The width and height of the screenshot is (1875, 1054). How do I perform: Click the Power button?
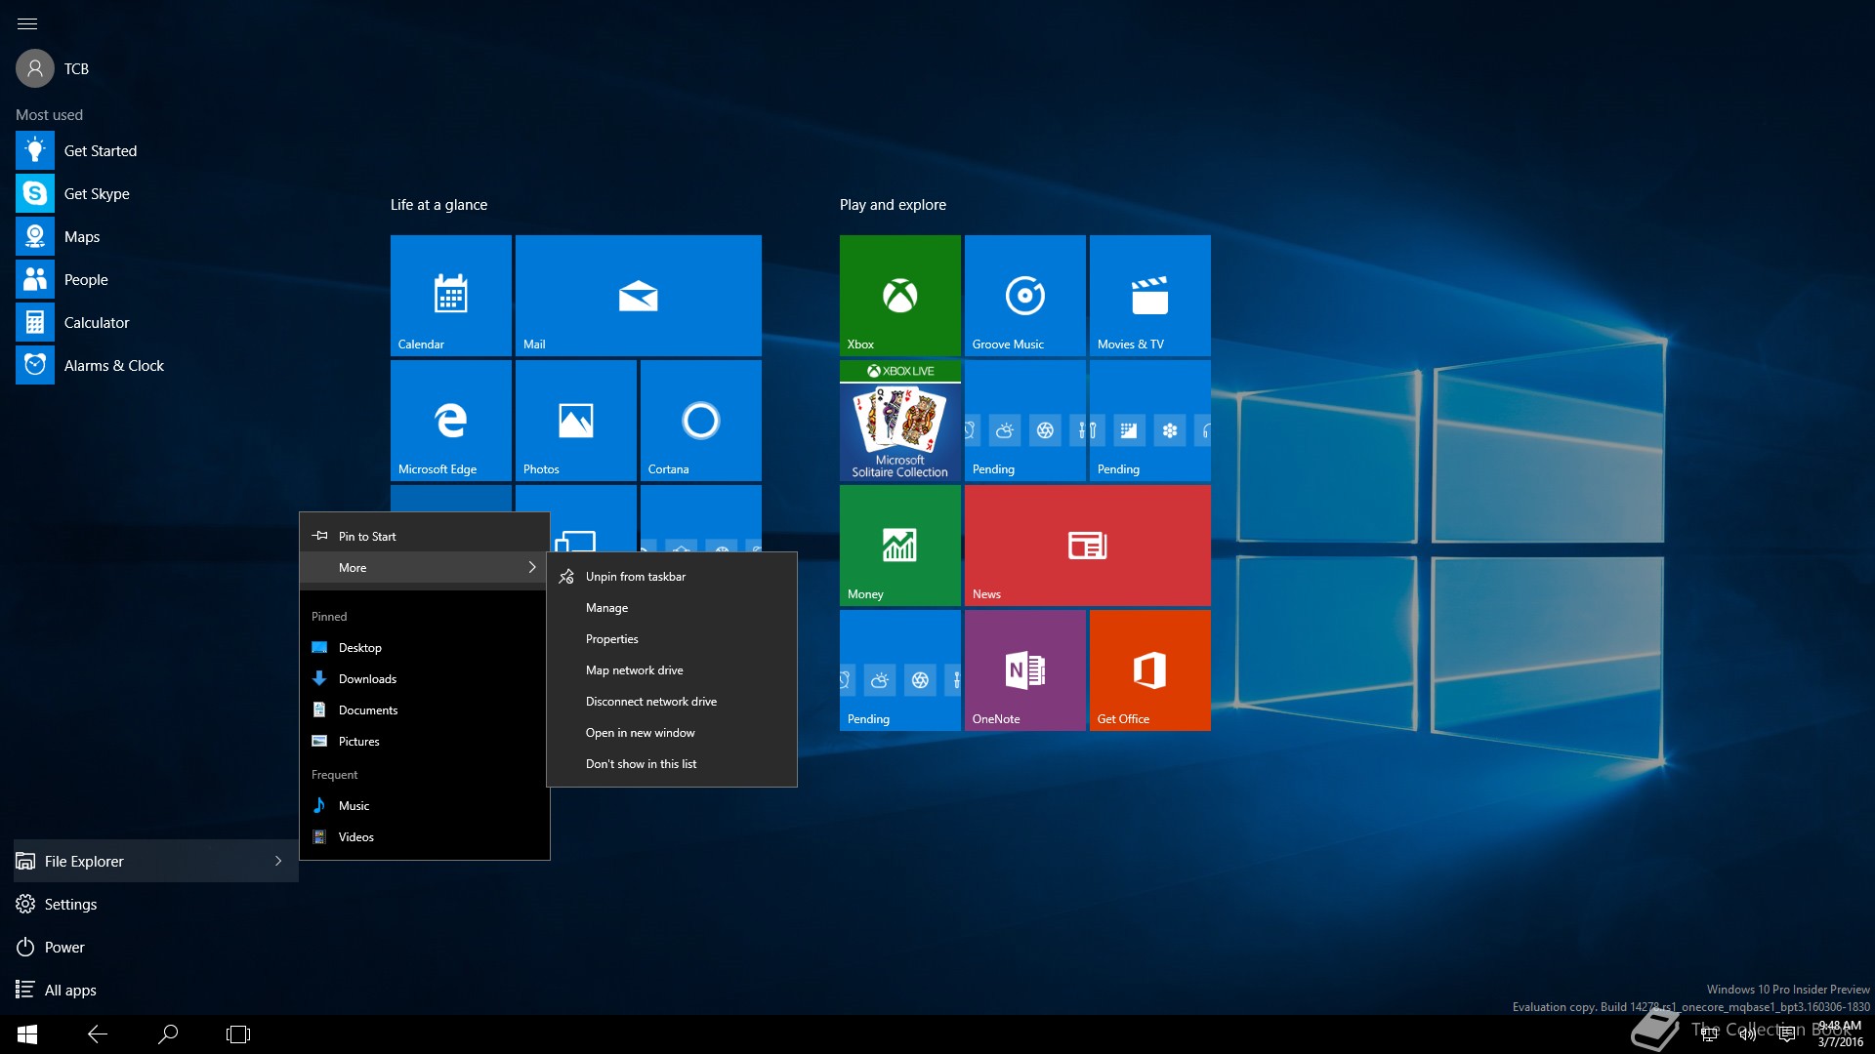[64, 948]
